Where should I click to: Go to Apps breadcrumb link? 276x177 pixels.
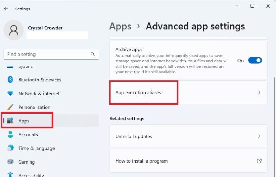tap(120, 26)
